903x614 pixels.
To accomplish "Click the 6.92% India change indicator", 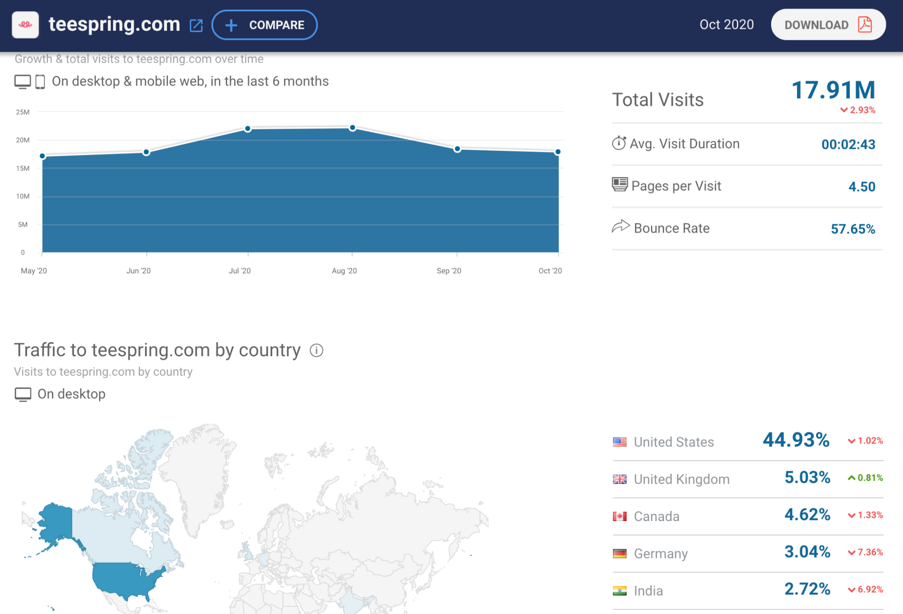I will 865,590.
